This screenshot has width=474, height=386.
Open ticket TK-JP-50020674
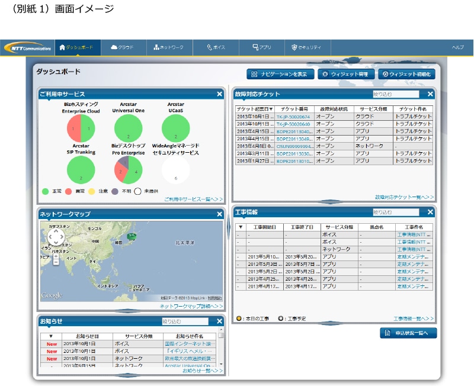click(x=293, y=117)
